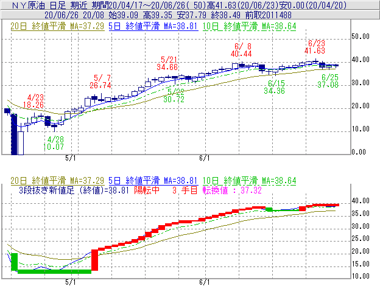Select the 4/23 18.26 high annotation
This screenshot has height=289, width=380.
pyautogui.click(x=33, y=101)
